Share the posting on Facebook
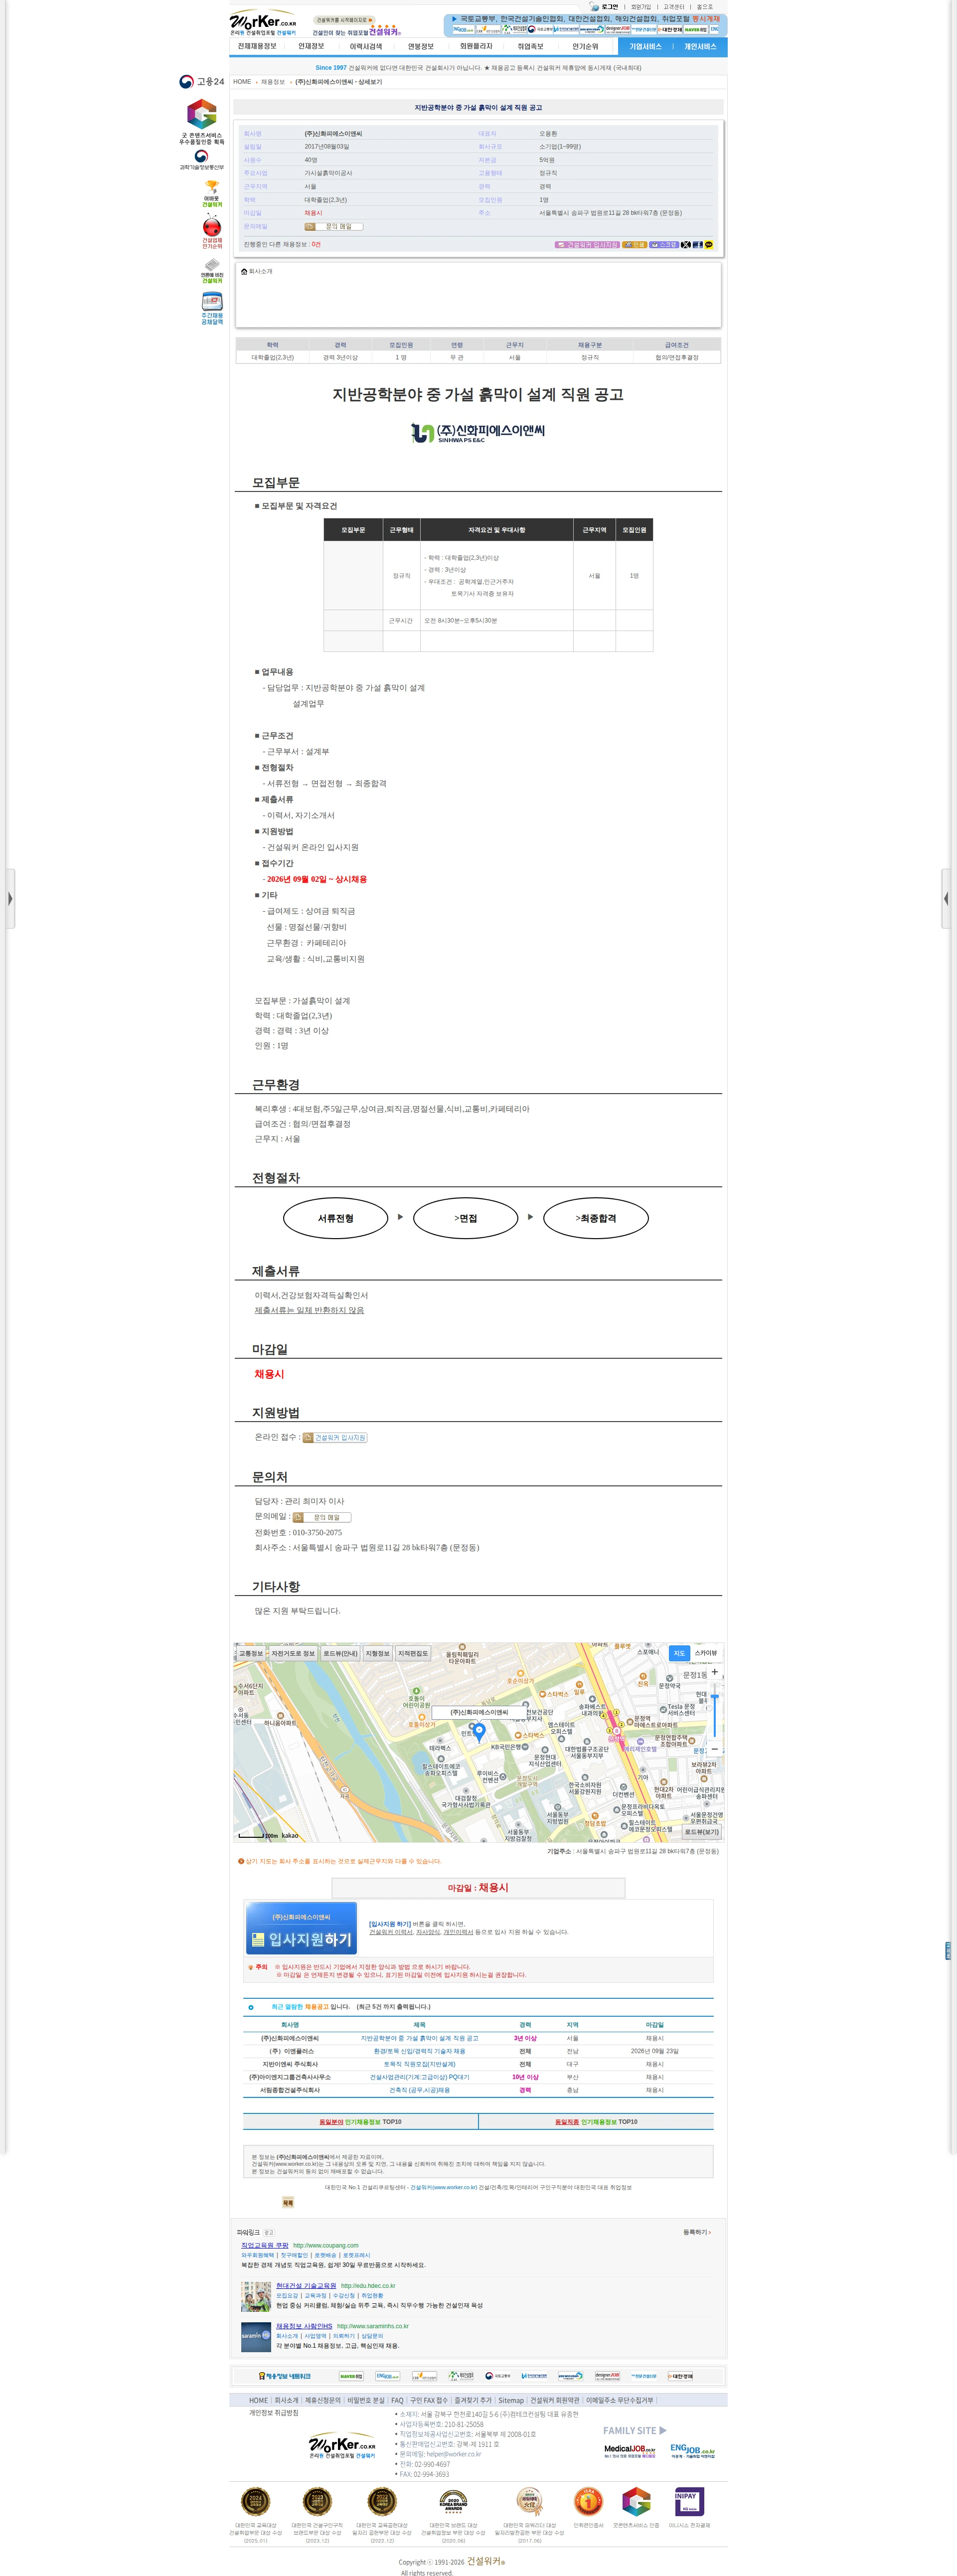 coord(697,244)
